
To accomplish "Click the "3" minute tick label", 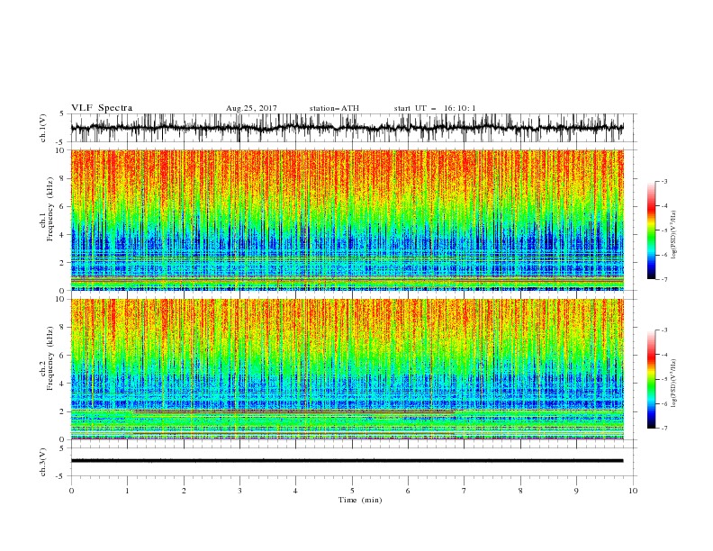I will (x=239, y=491).
